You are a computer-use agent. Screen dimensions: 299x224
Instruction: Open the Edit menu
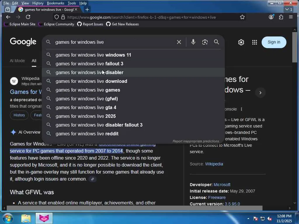[15, 3]
